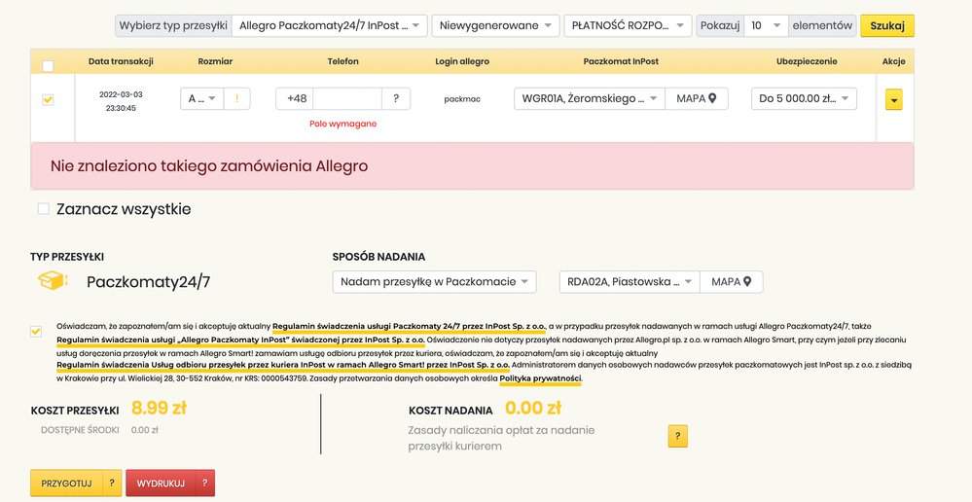Click the question mark next to phone field

[x=396, y=99]
